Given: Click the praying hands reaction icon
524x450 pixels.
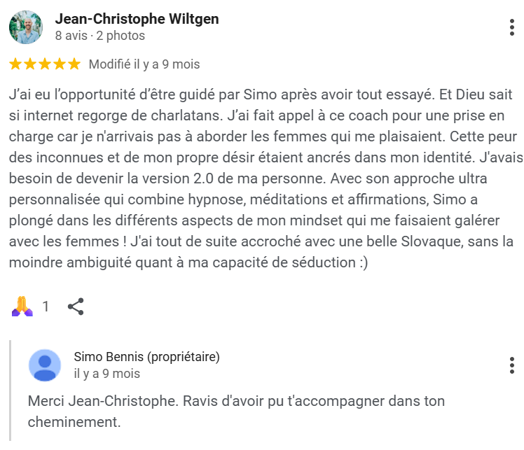Looking at the screenshot, I should pos(22,306).
